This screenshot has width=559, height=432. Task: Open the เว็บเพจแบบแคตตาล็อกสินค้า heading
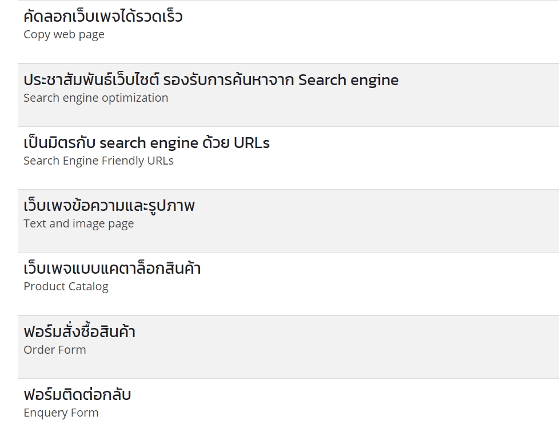coord(112,269)
